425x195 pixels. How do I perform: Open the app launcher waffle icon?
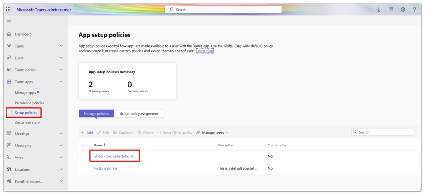8,9
